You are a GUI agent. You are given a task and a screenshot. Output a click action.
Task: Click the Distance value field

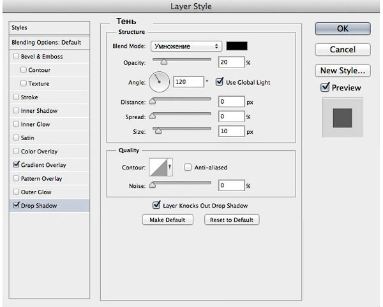[231, 102]
